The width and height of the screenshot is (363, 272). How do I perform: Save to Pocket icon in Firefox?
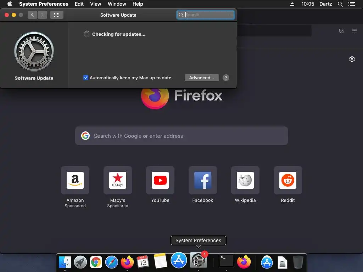[342, 31]
